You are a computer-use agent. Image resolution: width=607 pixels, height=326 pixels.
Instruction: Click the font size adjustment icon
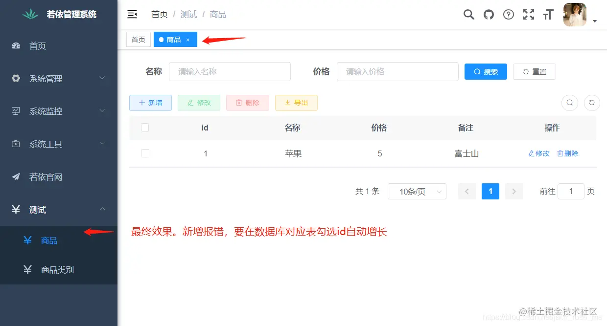548,15
